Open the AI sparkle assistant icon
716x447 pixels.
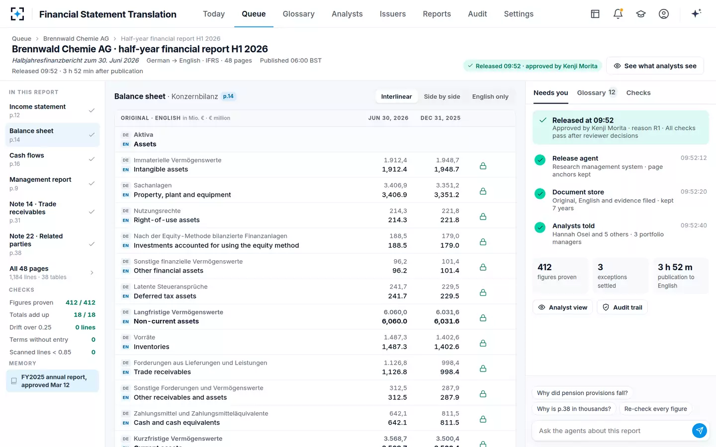696,13
